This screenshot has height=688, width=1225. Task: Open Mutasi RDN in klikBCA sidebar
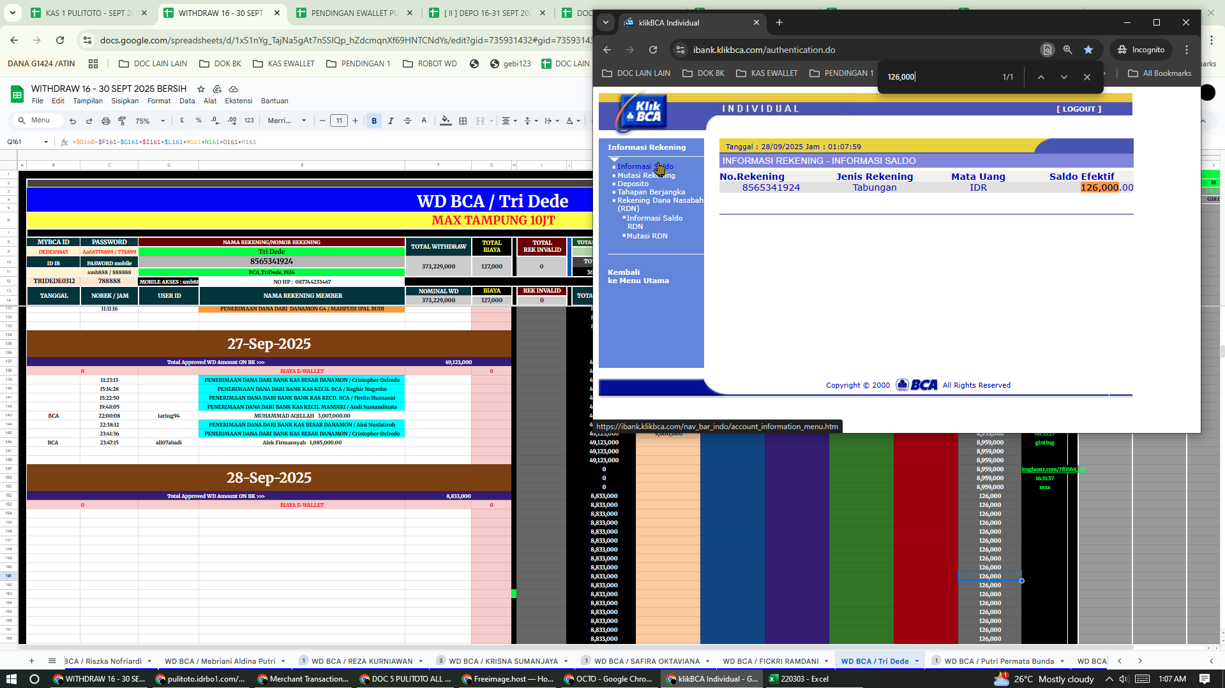point(647,236)
